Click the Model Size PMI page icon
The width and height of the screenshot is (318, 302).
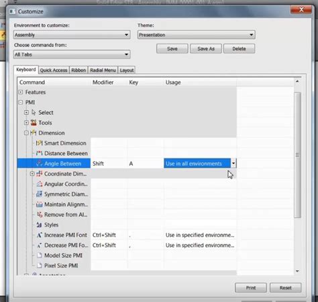click(x=40, y=255)
